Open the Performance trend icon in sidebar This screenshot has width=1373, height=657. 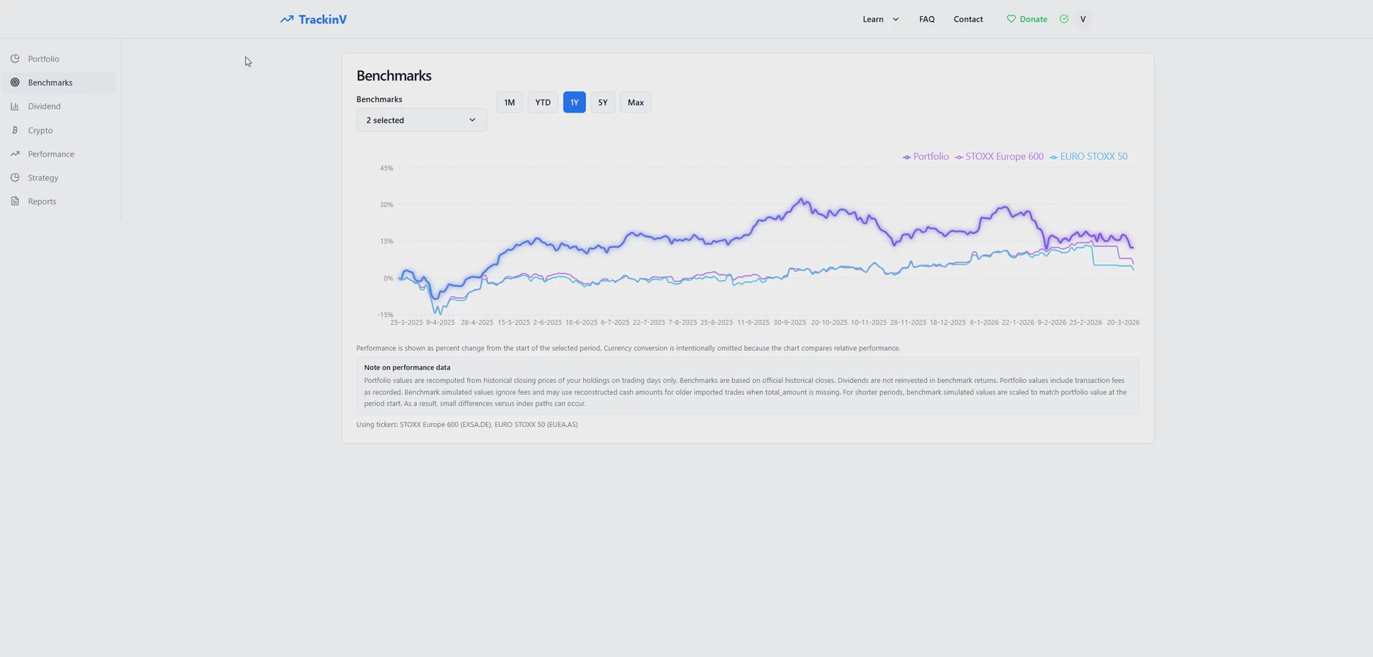pyautogui.click(x=15, y=154)
